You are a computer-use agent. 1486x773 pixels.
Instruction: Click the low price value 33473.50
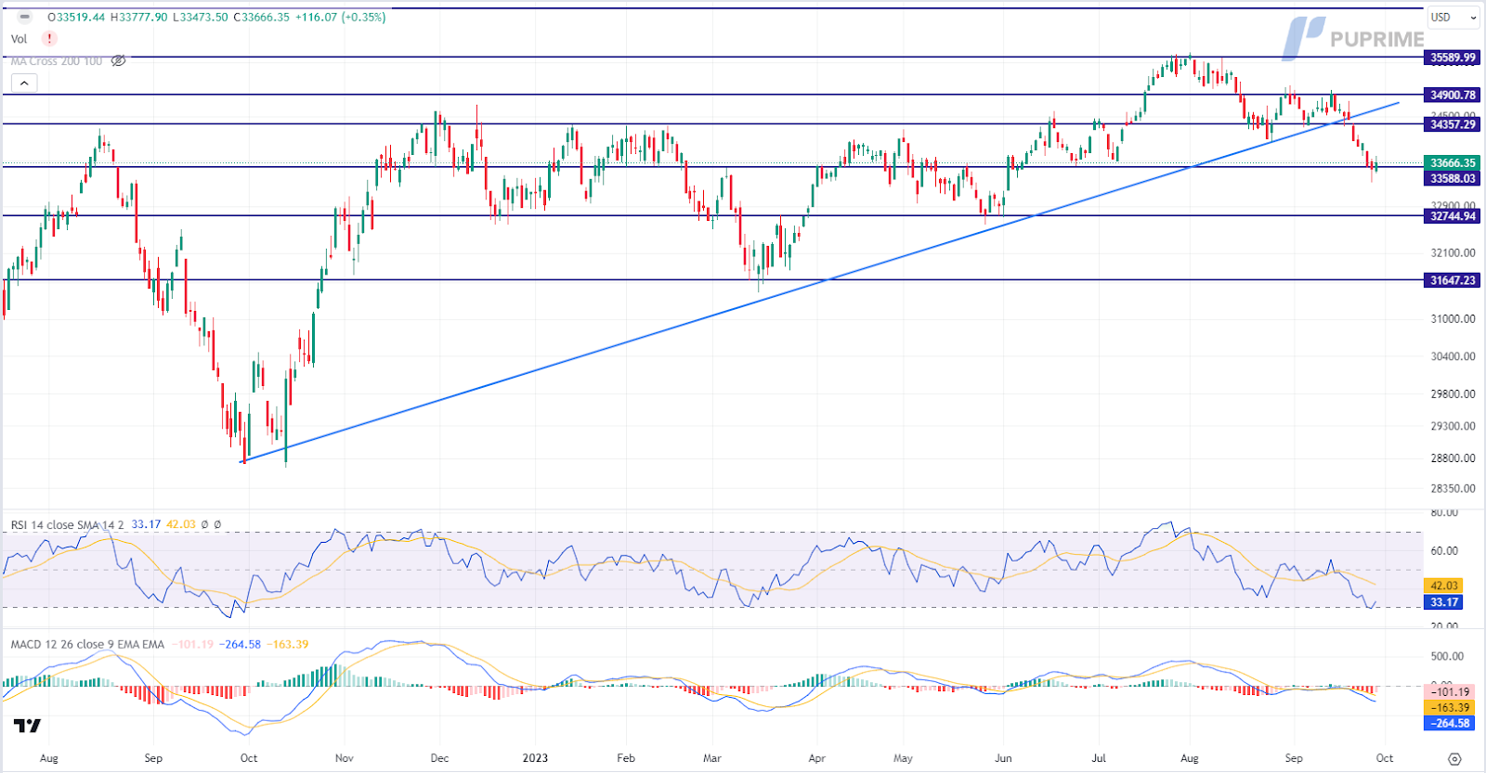(x=203, y=18)
